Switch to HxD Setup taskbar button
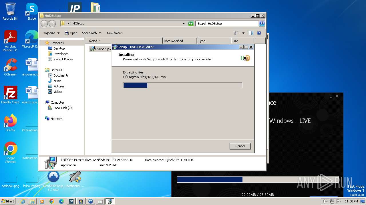 110,201
